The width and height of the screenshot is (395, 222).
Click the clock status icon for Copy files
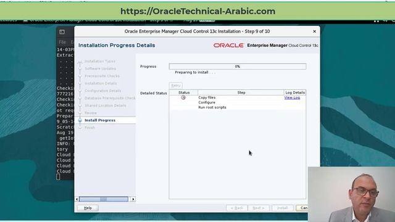(x=183, y=97)
